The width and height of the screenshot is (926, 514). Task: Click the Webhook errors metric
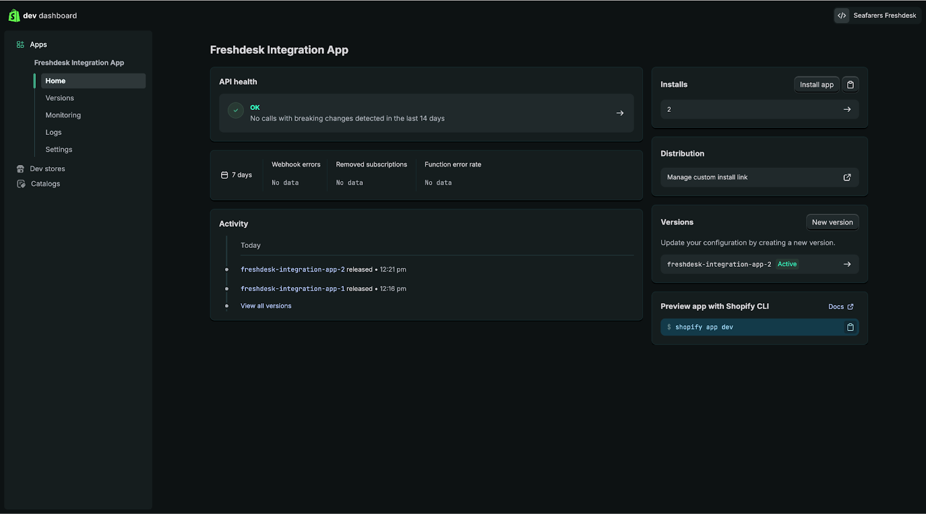296,165
